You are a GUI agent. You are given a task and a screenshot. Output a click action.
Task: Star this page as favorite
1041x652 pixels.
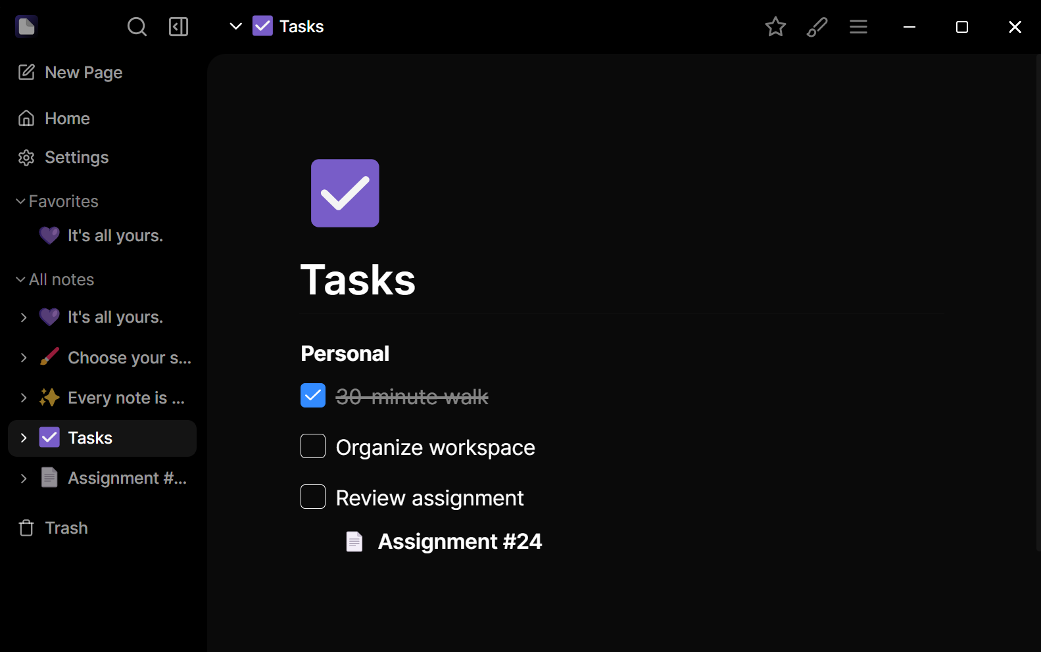pyautogui.click(x=775, y=27)
